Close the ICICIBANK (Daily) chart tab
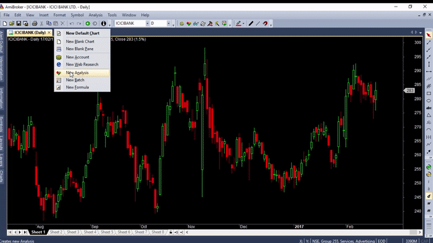This screenshot has width=433, height=243. [x=49, y=32]
